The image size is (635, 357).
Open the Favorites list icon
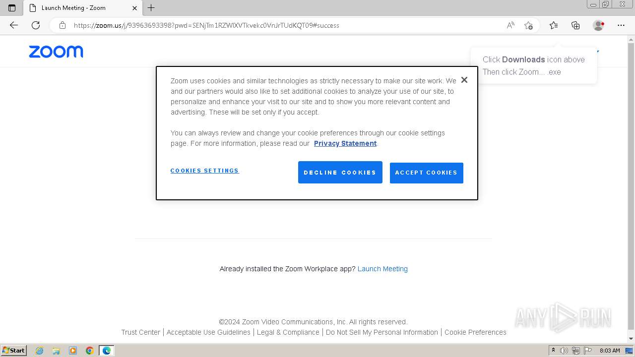[554, 25]
